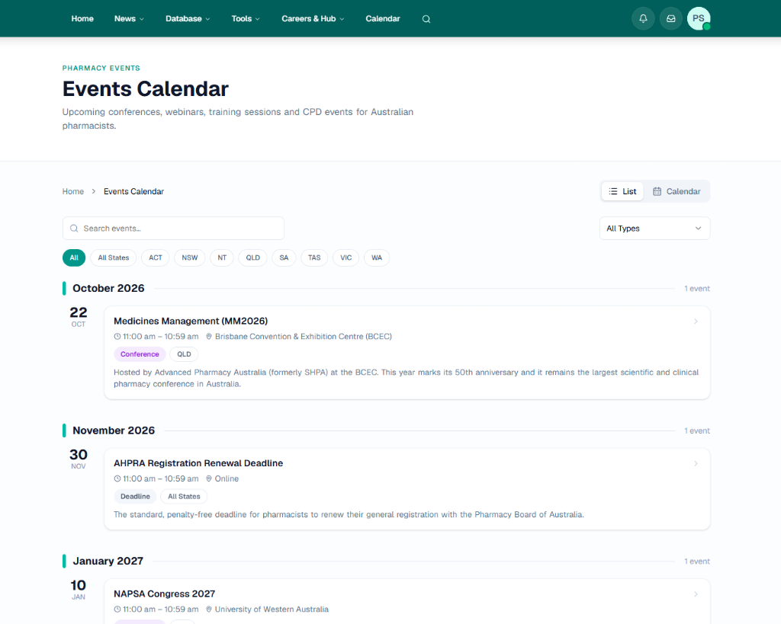781x624 pixels.
Task: Click Events Calendar breadcrumb text
Action: click(133, 191)
